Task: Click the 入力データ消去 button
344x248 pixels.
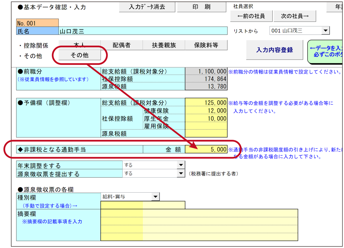Action: pos(147,7)
